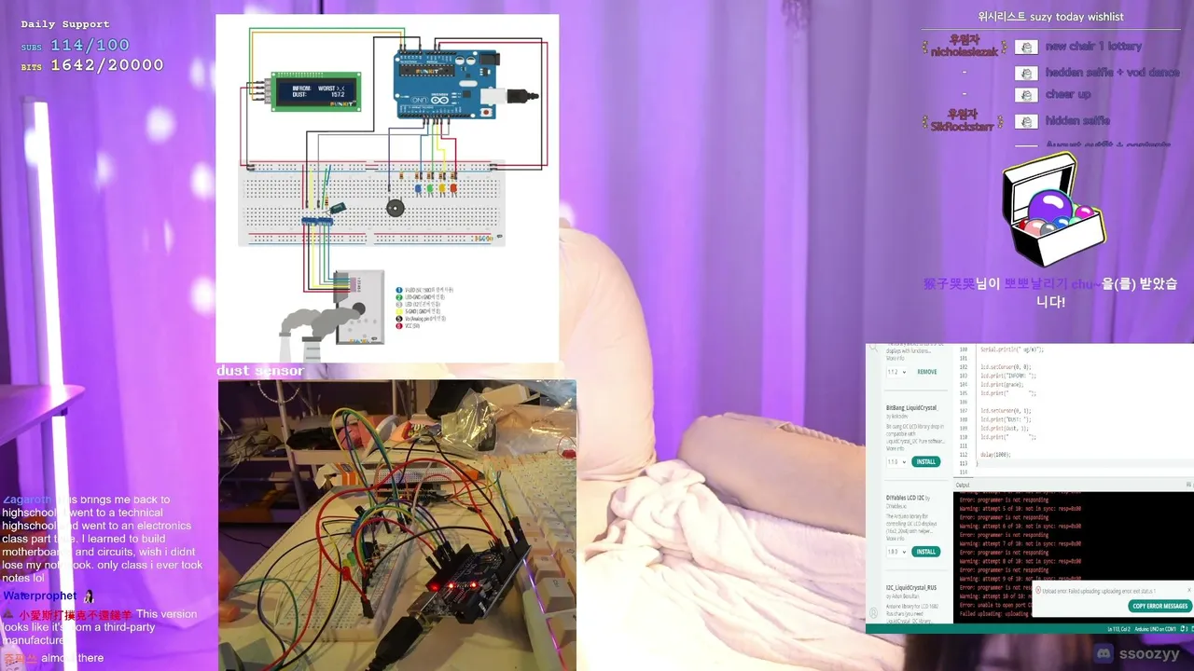Click the DIYables LCD I2C library title
The height and width of the screenshot is (671, 1194).
[907, 498]
